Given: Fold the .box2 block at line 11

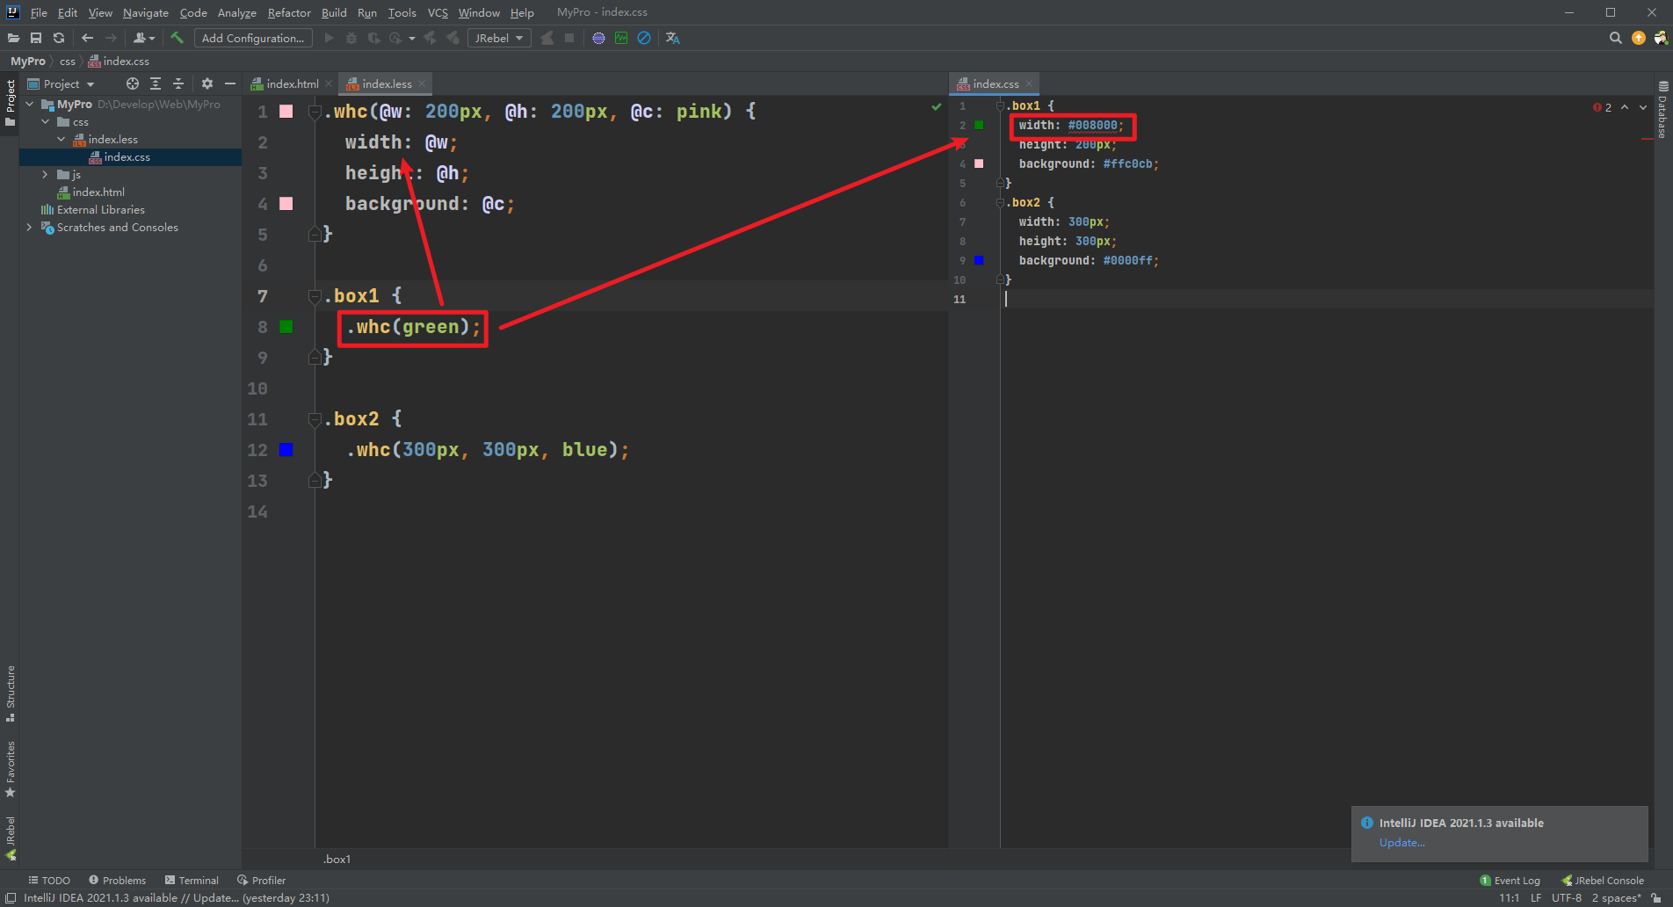Looking at the screenshot, I should (x=315, y=420).
